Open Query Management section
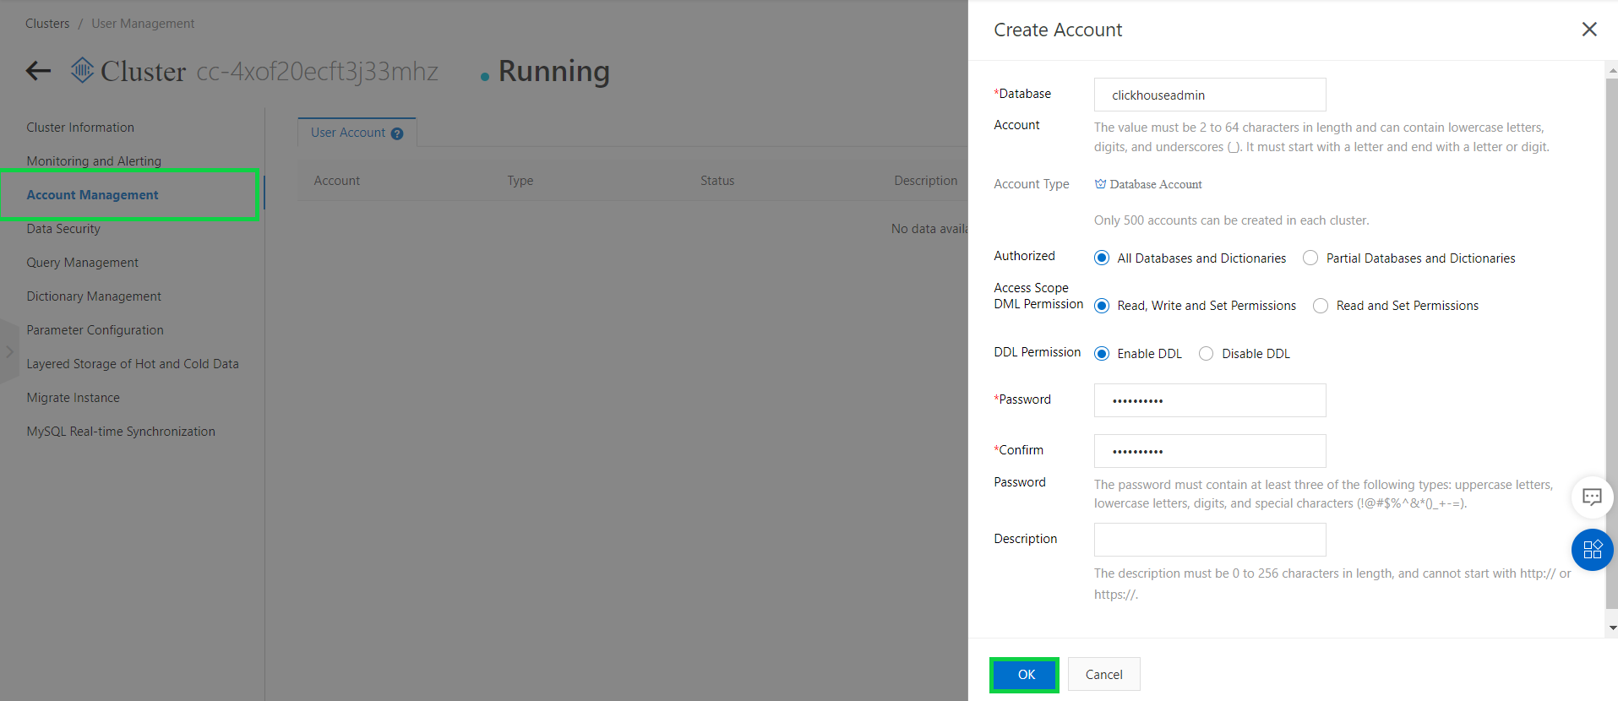This screenshot has height=701, width=1618. click(x=82, y=263)
